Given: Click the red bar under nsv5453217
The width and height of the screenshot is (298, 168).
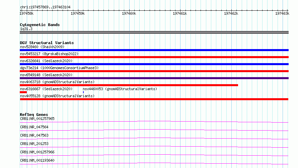Looking at the screenshot, I should (154, 57).
